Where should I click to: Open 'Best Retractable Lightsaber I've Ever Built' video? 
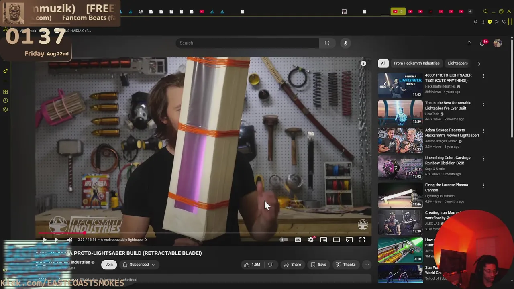click(x=448, y=105)
